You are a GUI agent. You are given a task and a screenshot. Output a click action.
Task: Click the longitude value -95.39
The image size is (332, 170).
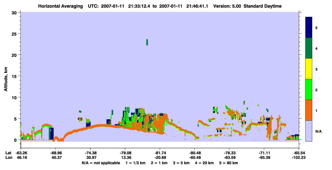coord(264,158)
